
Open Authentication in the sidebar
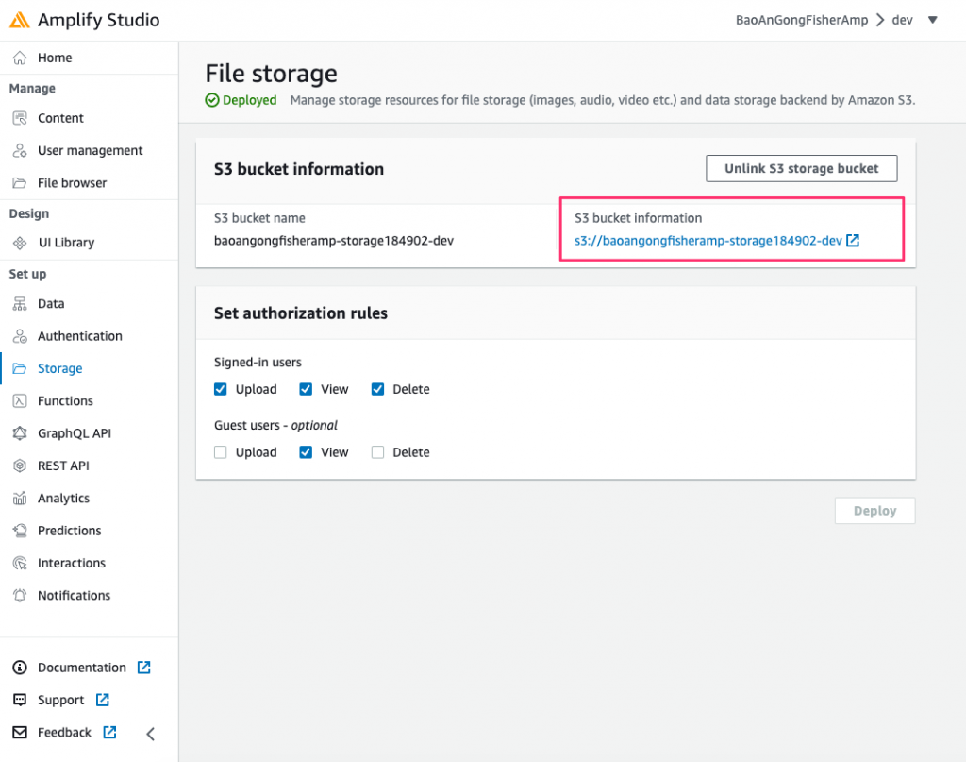pyautogui.click(x=79, y=336)
